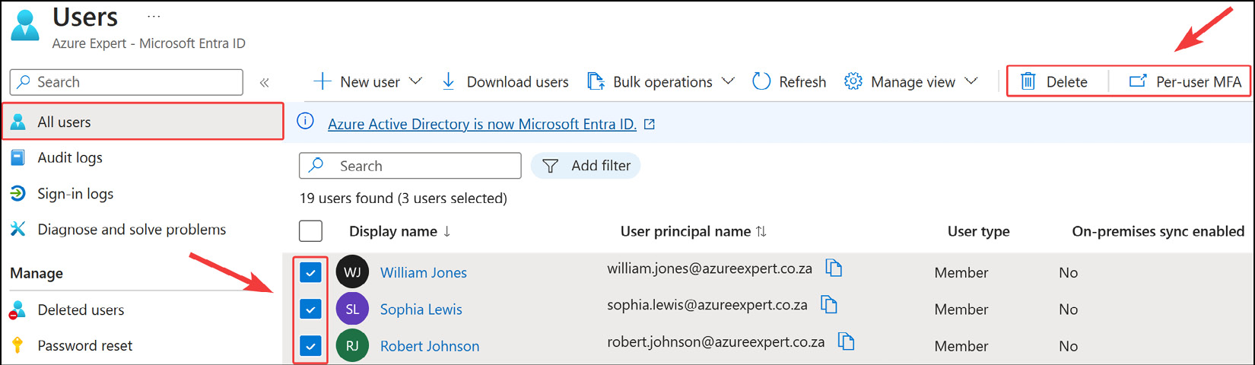
Task: Uncheck Sophia Lewis row checkbox
Action: point(310,309)
